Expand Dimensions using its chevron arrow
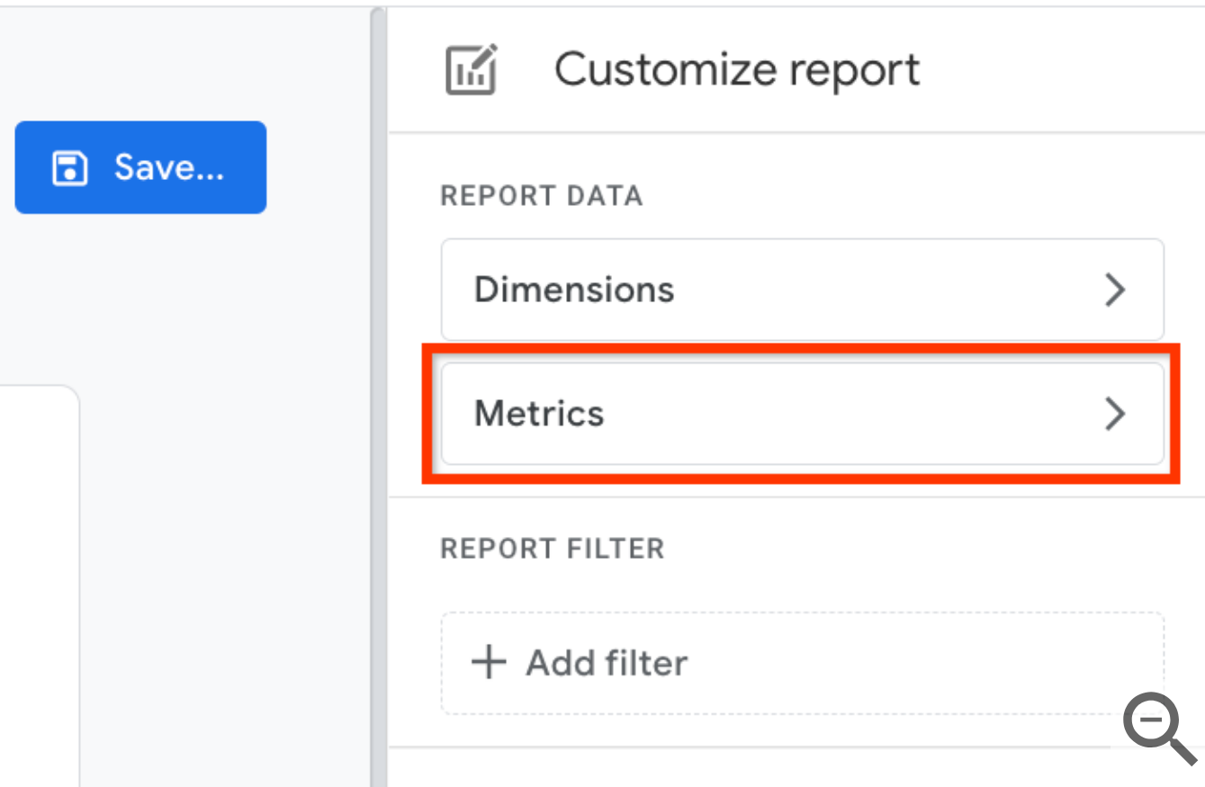 1114,290
